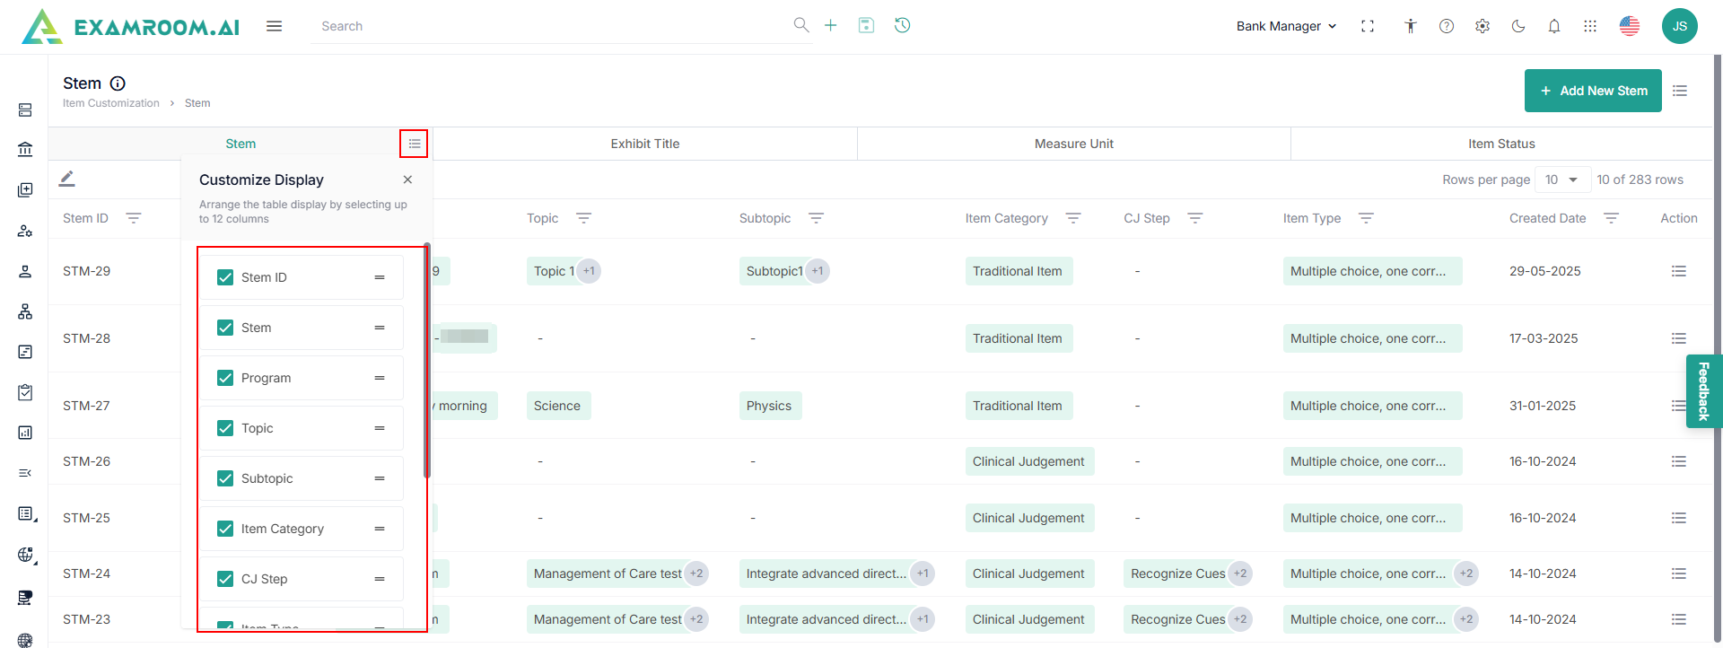Open the Bank Manager role dropdown
The height and width of the screenshot is (648, 1723).
[1286, 26]
